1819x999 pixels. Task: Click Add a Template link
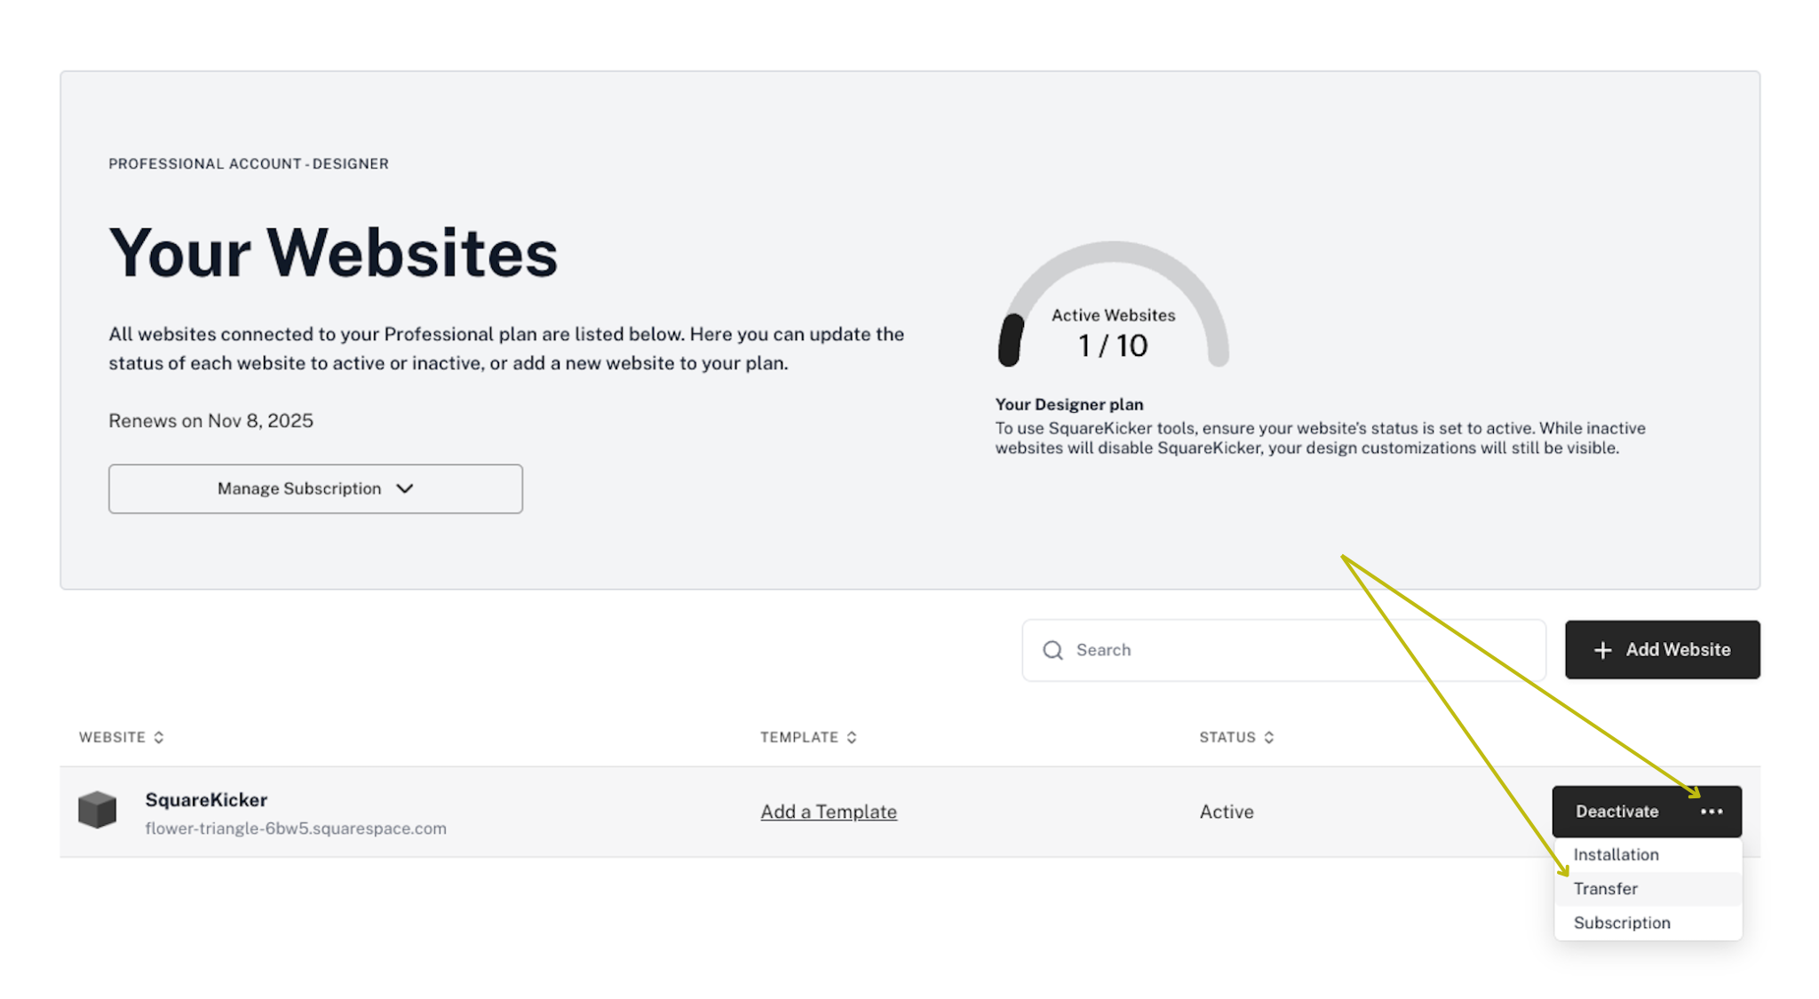pyautogui.click(x=827, y=811)
